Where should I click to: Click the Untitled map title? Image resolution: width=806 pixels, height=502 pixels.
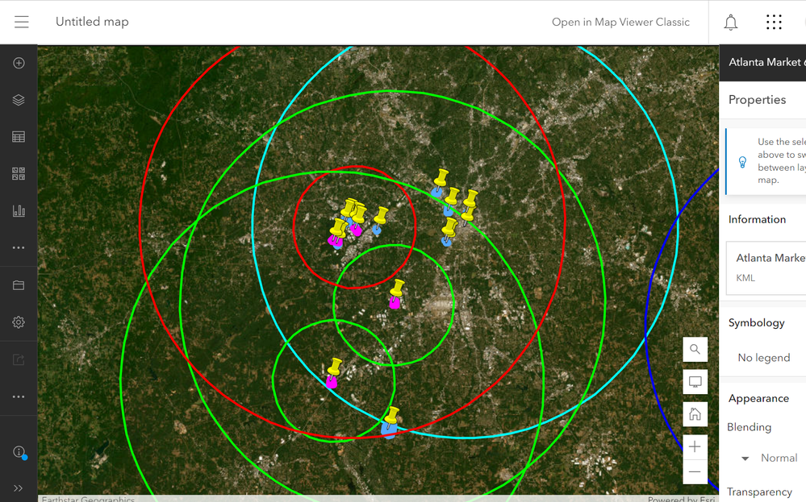92,22
